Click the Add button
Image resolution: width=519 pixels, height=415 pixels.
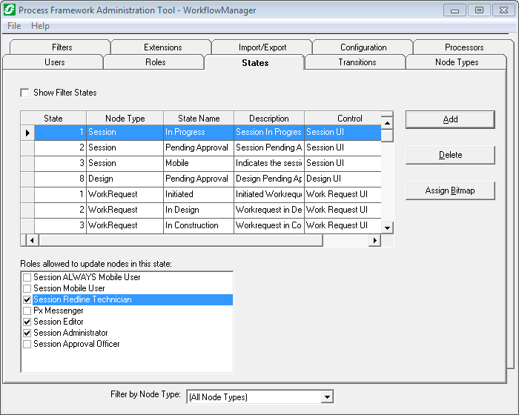point(450,119)
